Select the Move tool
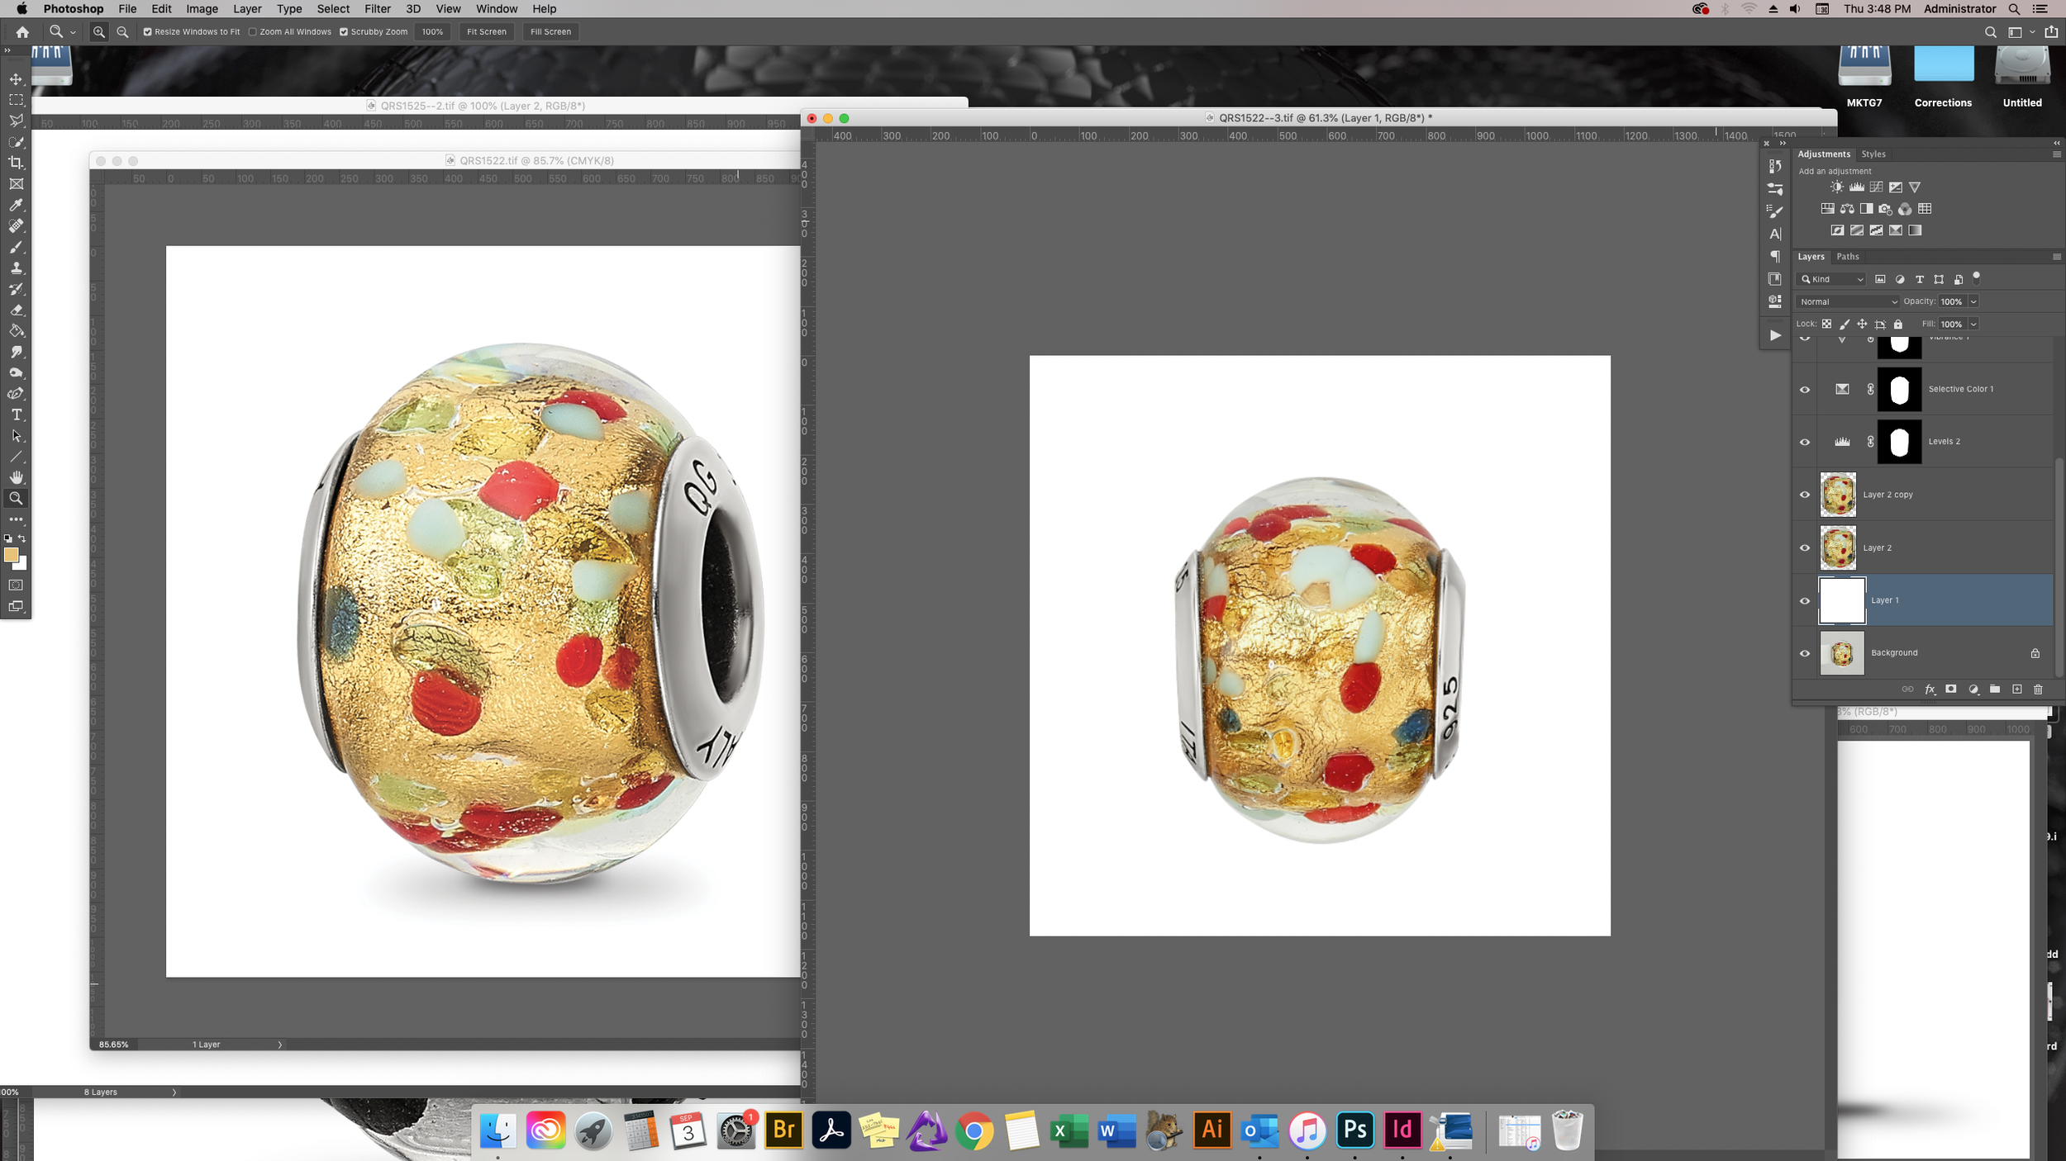Screen dimensions: 2066x1161 [x=16, y=79]
